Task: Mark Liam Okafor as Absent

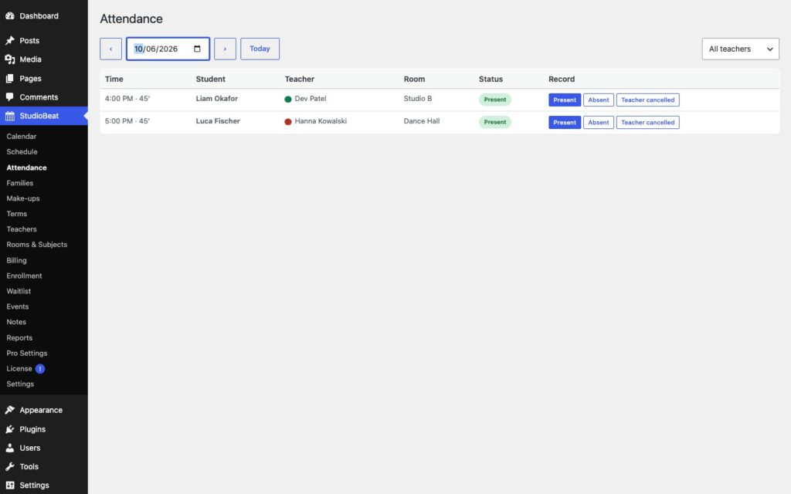Action: pos(599,100)
